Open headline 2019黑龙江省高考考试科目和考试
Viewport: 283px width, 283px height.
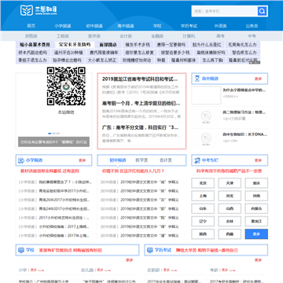[140, 79]
